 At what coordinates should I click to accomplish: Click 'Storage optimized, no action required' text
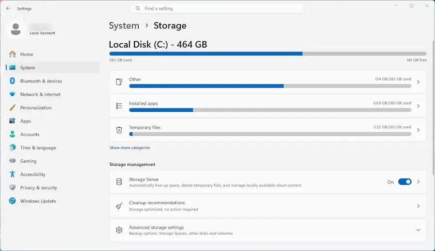pos(163,209)
